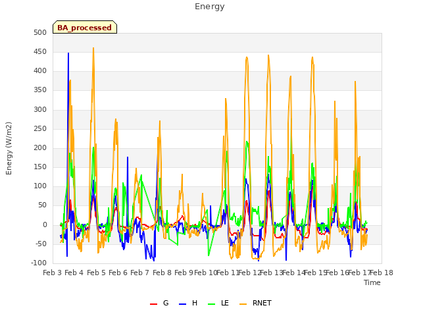The width and height of the screenshot is (421, 316).
Task: Click the Feb 5 x-axis label
Action: pos(96,273)
